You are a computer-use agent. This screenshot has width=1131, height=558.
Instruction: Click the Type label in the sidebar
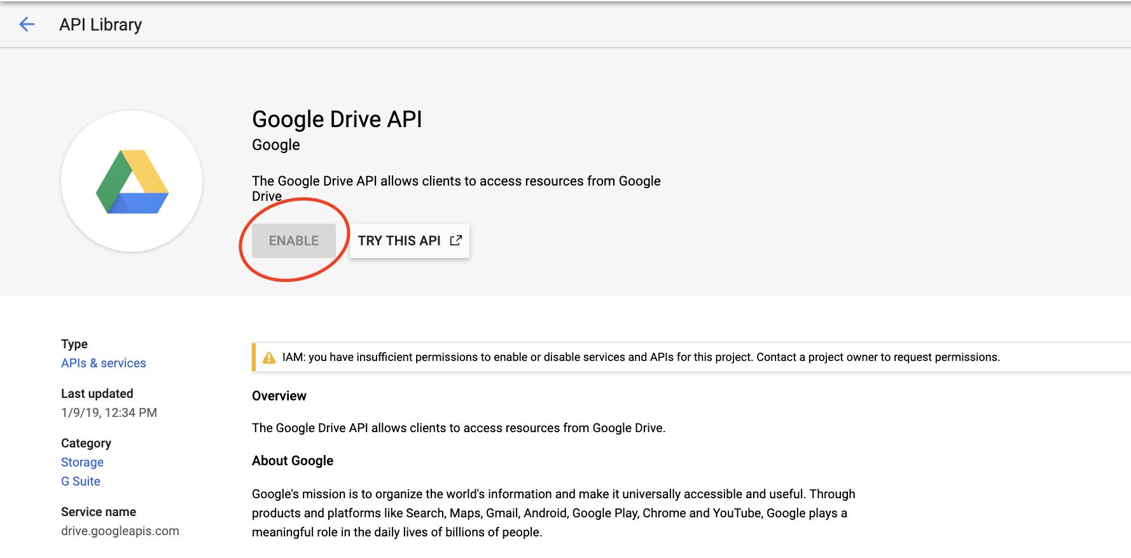(74, 344)
